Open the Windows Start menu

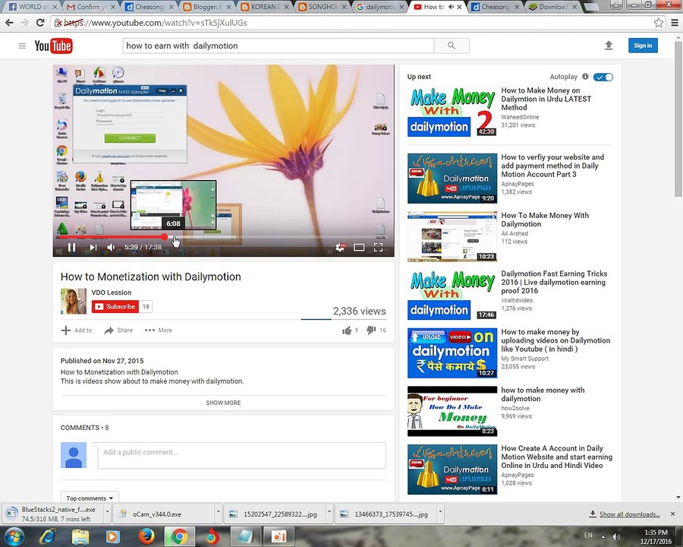coord(14,536)
